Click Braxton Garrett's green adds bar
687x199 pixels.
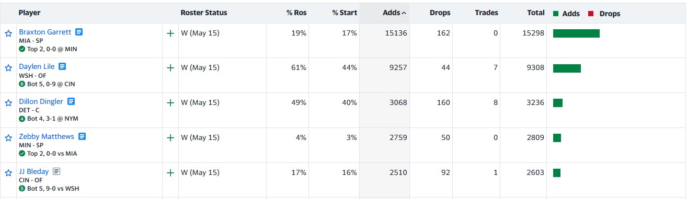pyautogui.click(x=576, y=33)
